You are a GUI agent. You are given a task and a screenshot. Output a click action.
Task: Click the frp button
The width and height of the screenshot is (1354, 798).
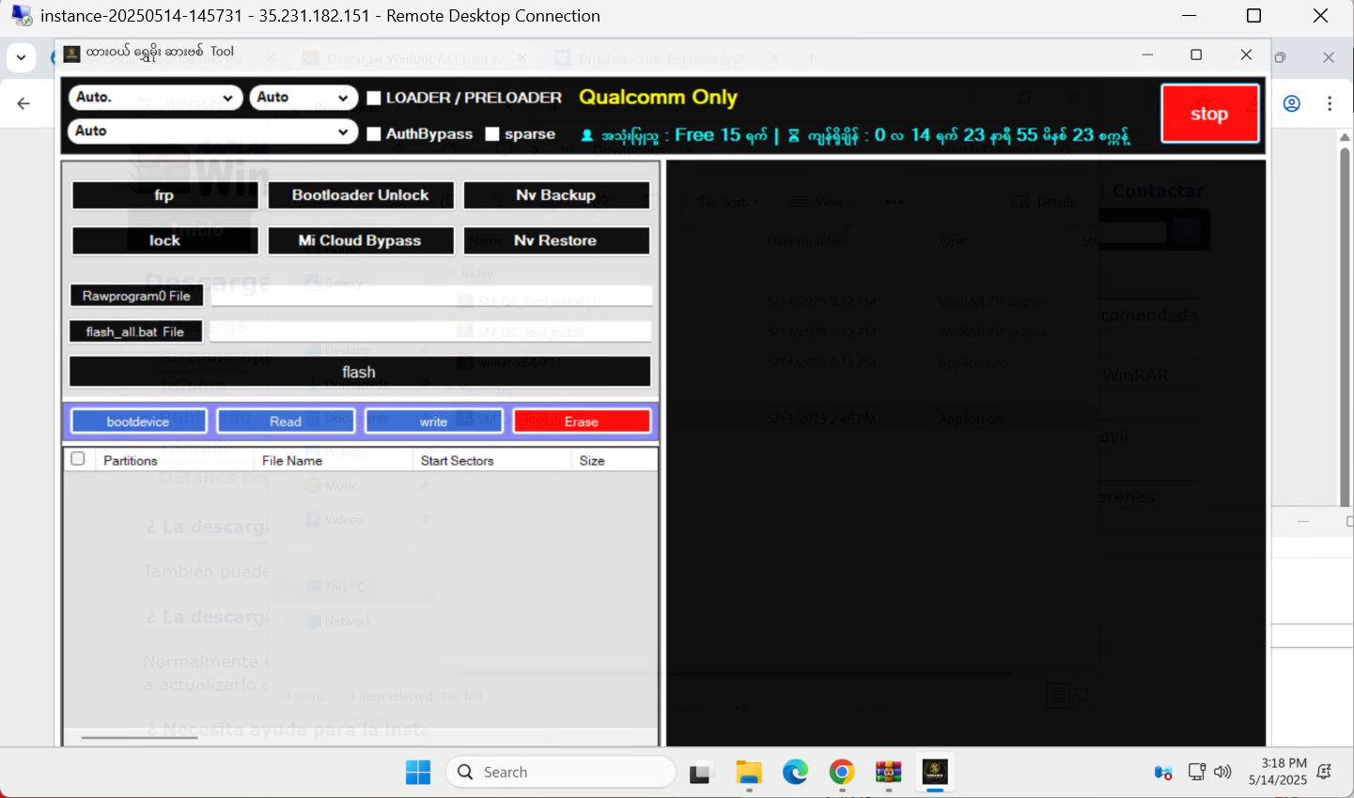click(164, 195)
